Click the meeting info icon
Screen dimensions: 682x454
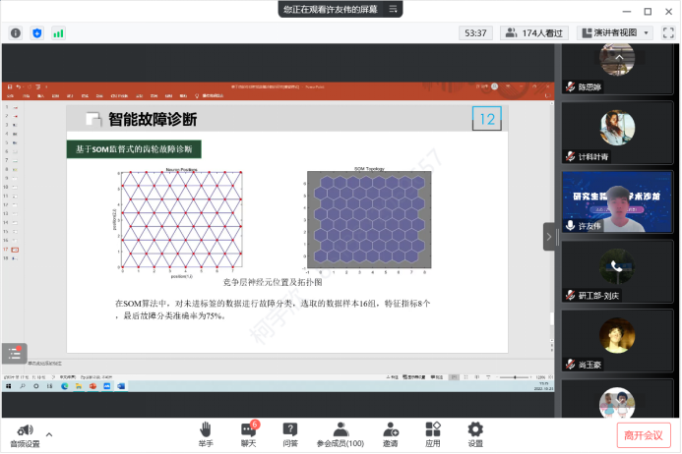pos(16,32)
